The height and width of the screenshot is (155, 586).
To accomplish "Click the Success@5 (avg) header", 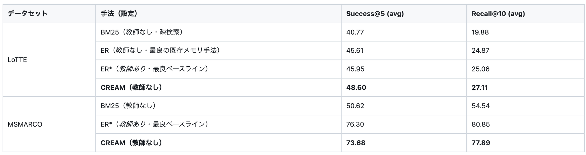I will (375, 14).
